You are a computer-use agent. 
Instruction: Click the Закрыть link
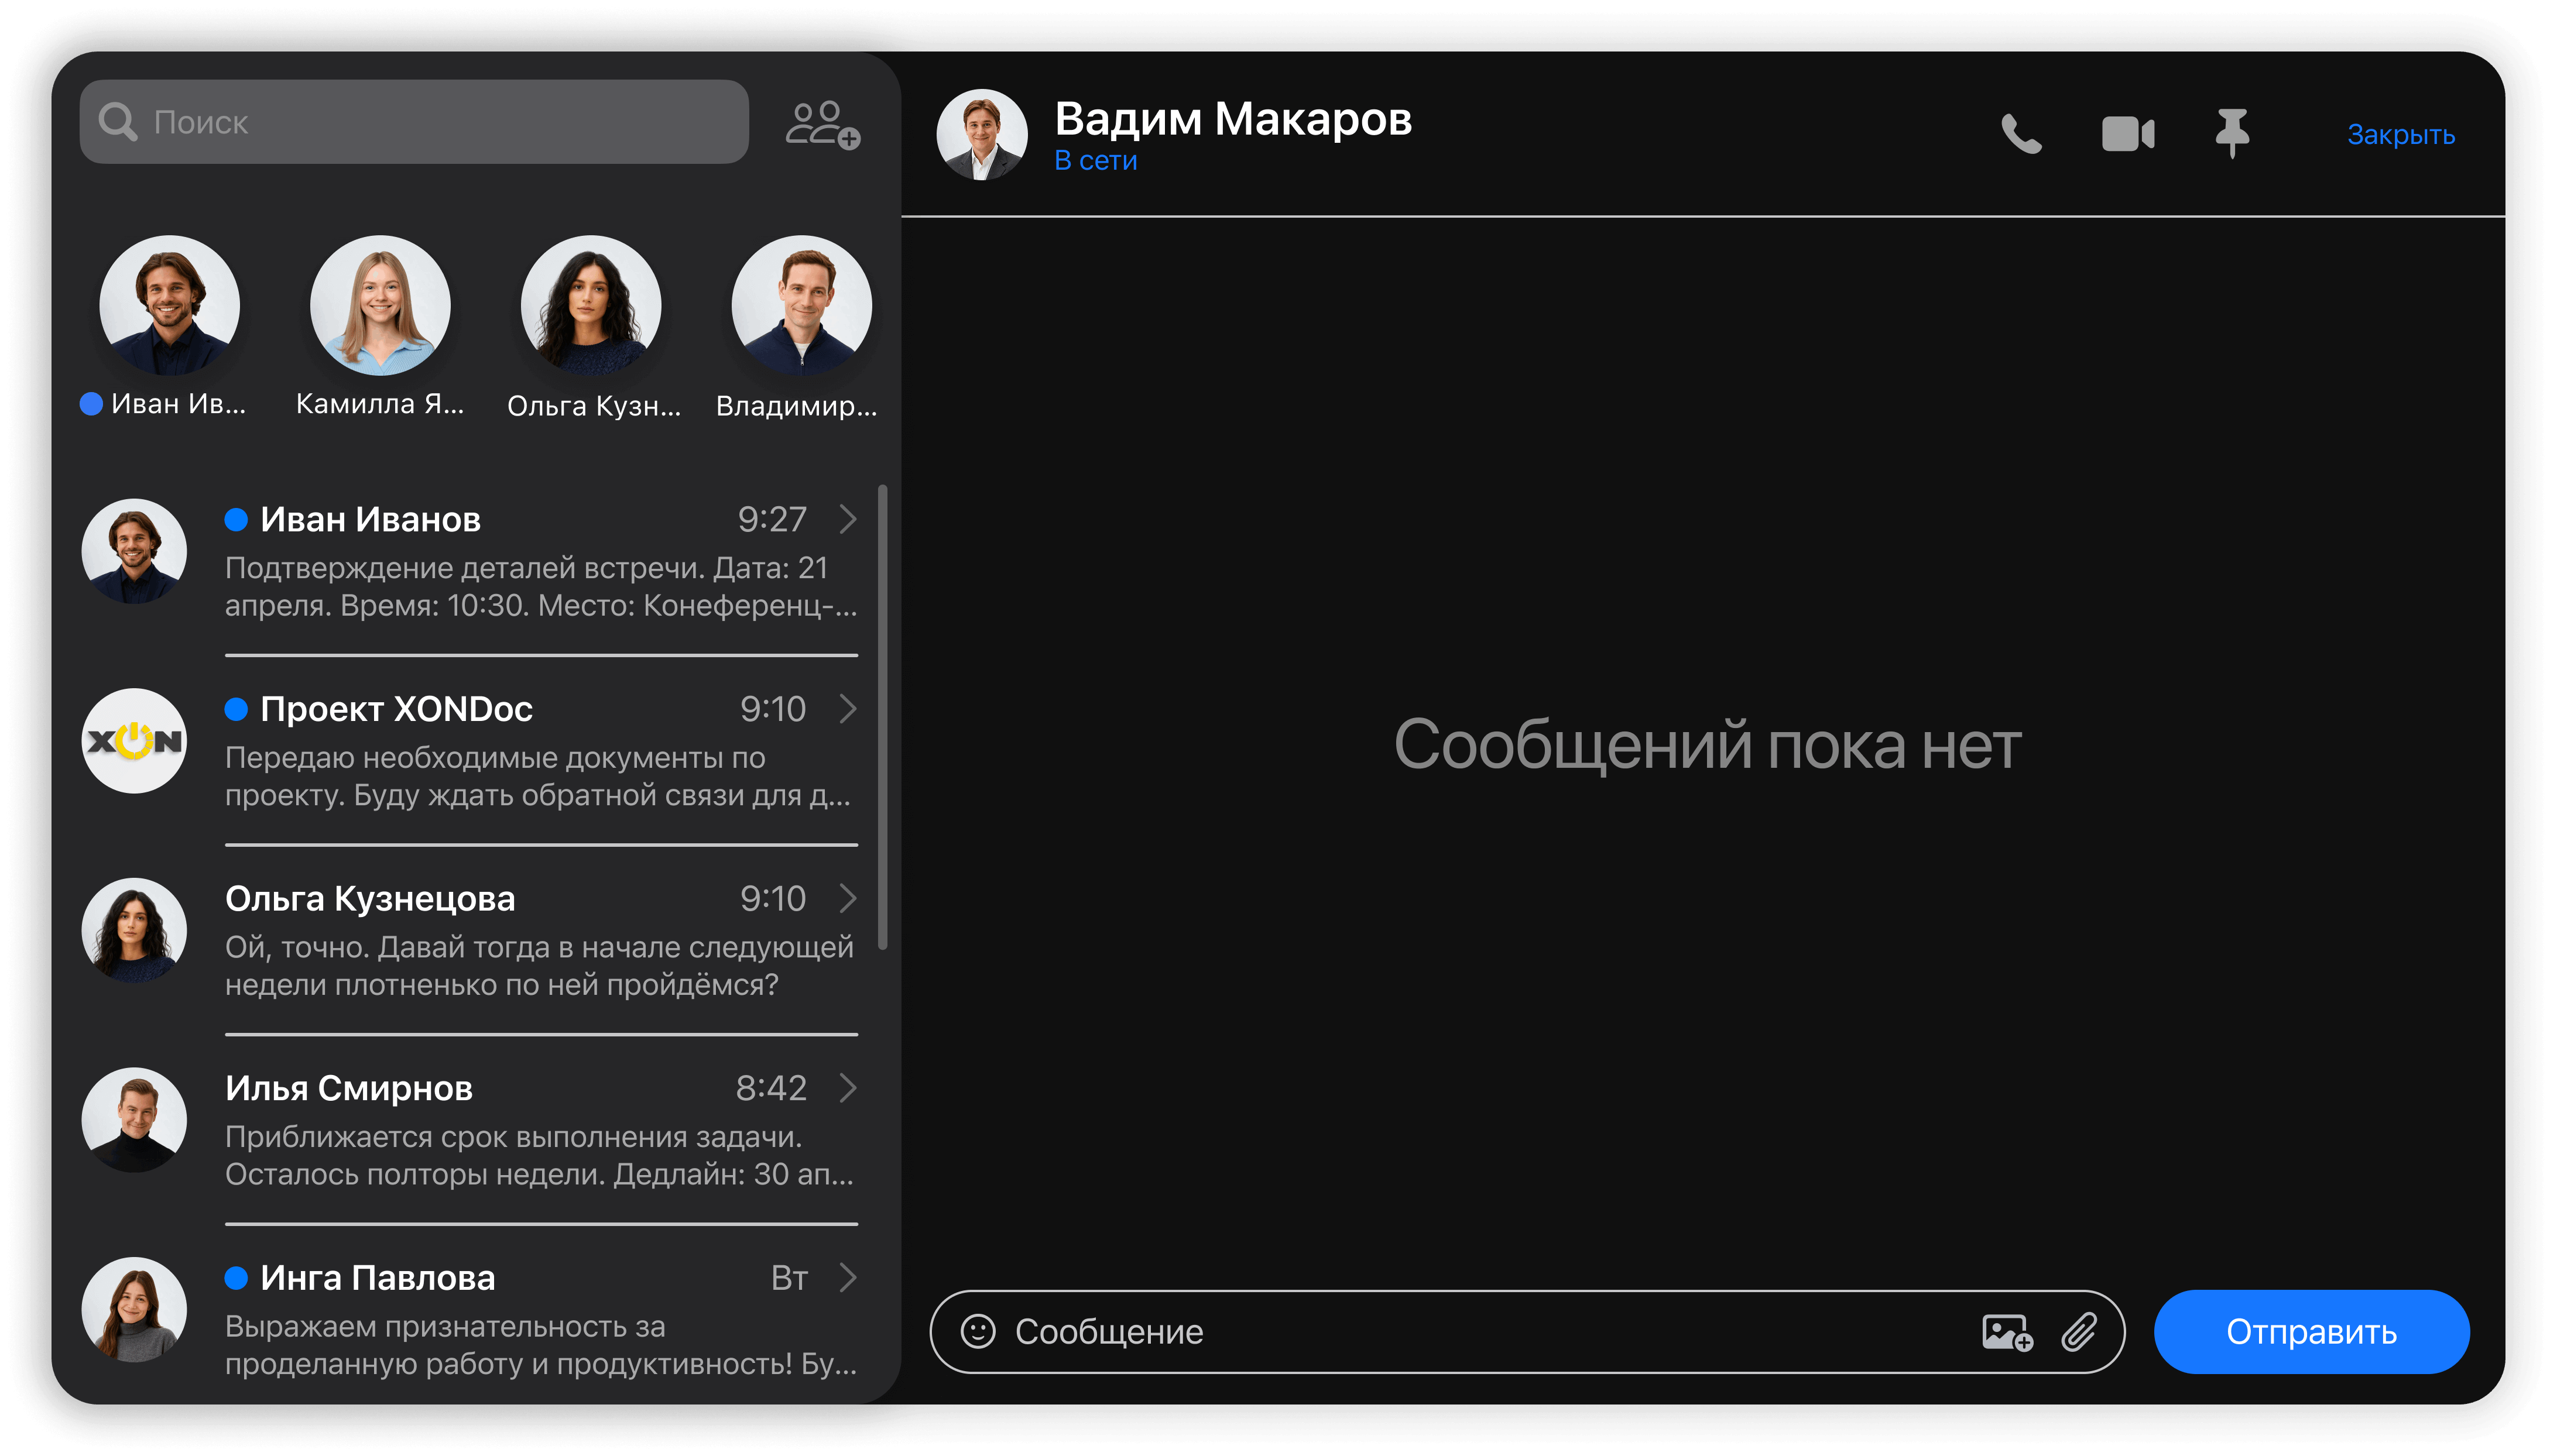[2400, 135]
